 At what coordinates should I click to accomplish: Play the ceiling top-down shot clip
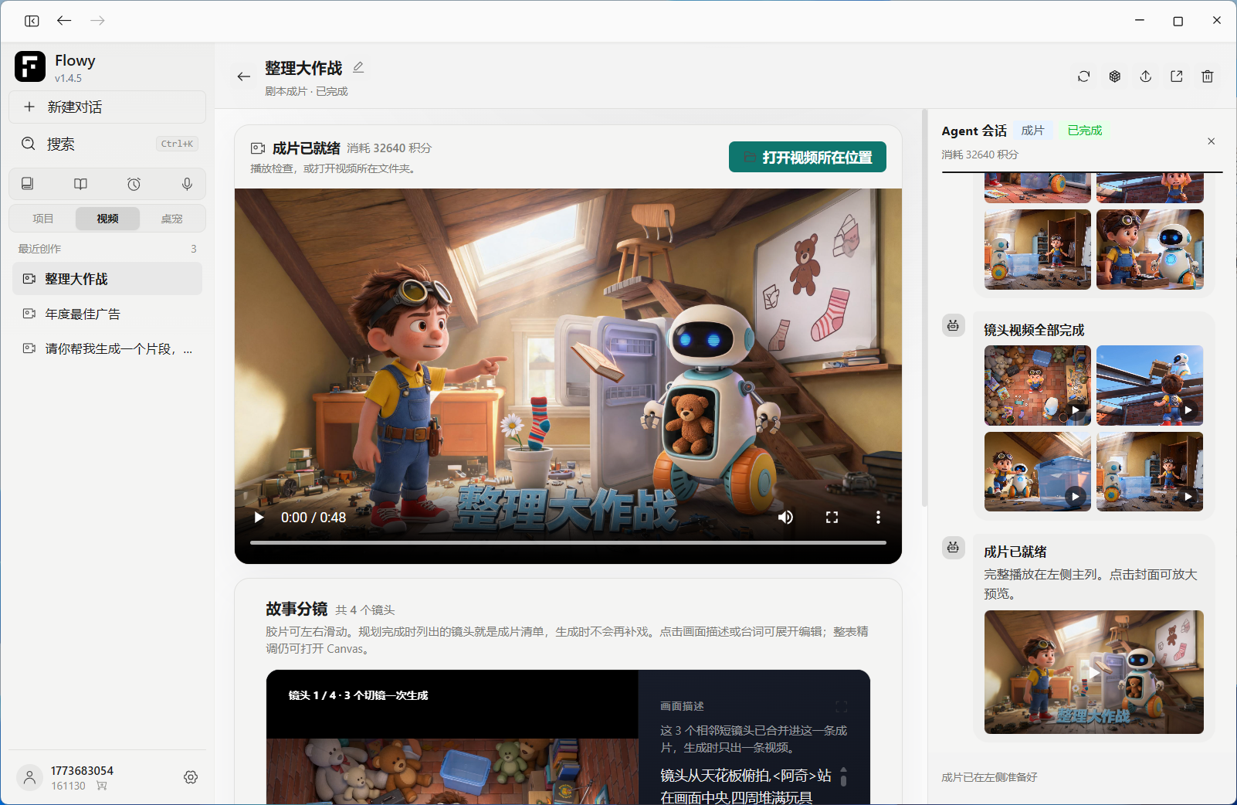[1038, 386]
